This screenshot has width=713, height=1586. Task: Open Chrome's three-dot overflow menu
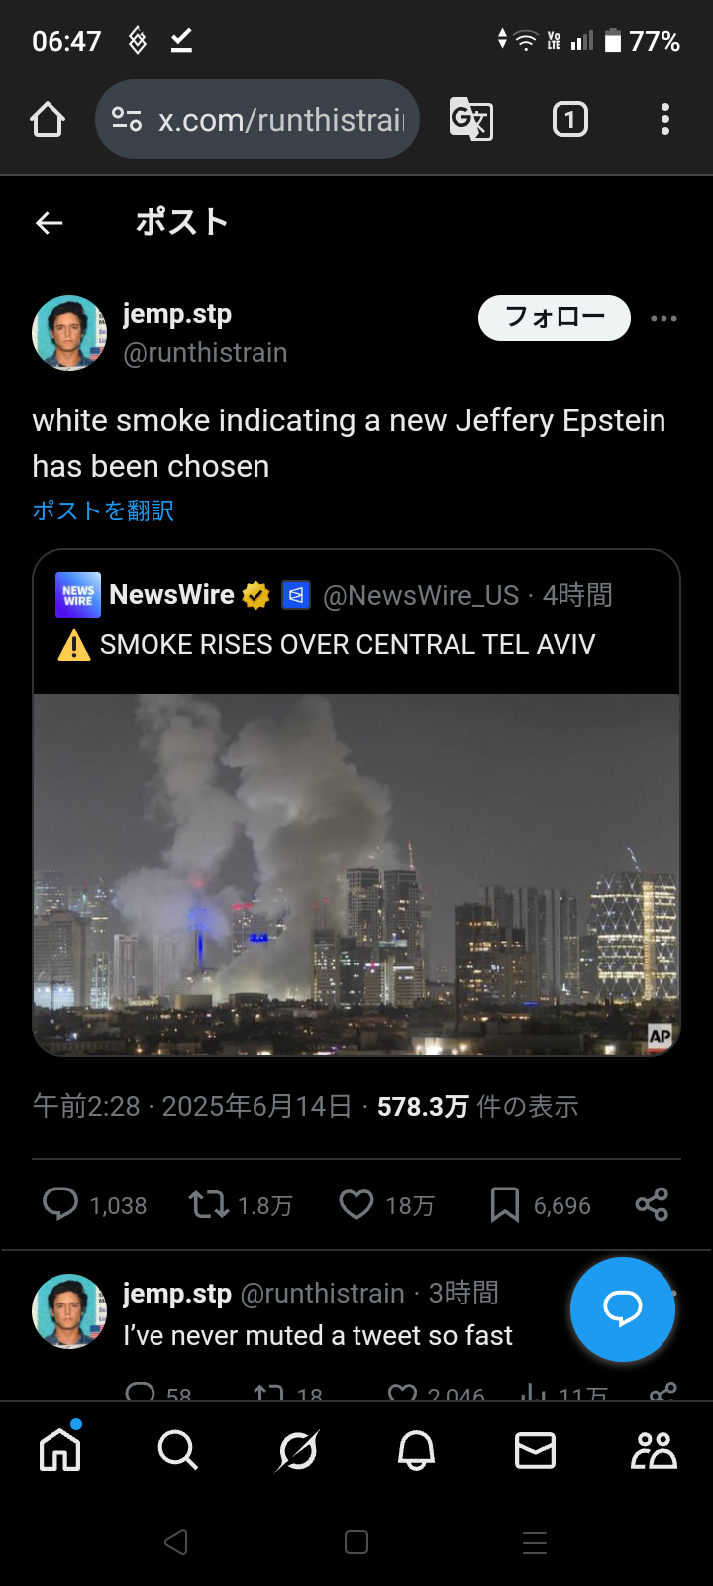pyautogui.click(x=665, y=119)
